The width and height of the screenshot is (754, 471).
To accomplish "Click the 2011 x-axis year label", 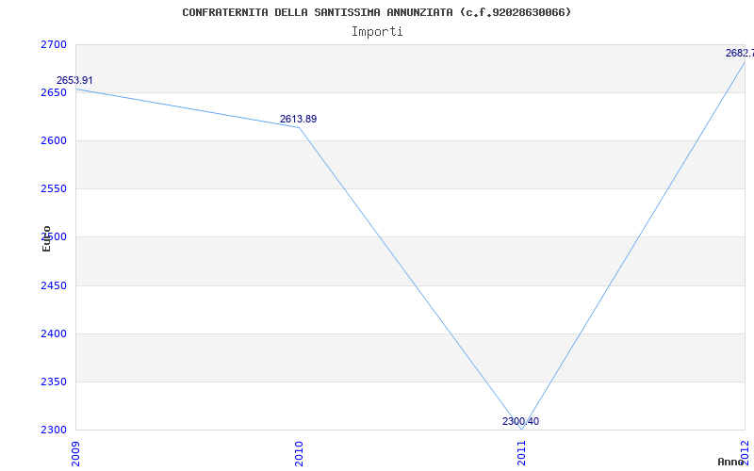I will [522, 453].
